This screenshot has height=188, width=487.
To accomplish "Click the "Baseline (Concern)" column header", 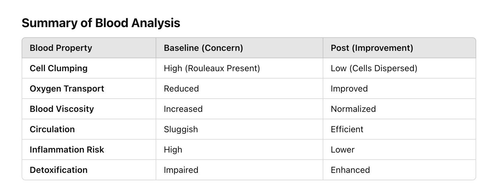I will tap(203, 48).
